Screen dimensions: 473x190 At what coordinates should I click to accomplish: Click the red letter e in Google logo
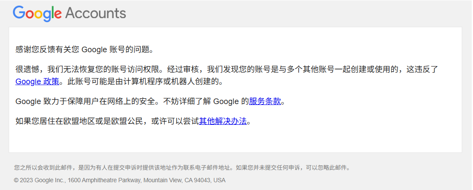click(x=58, y=15)
